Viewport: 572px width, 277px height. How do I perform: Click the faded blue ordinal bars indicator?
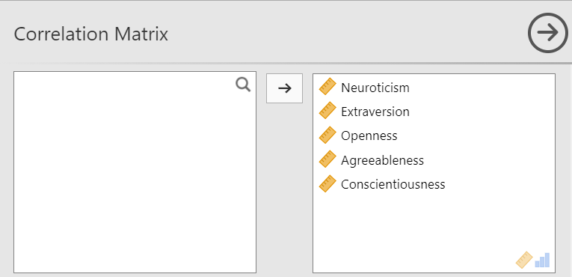(542, 260)
